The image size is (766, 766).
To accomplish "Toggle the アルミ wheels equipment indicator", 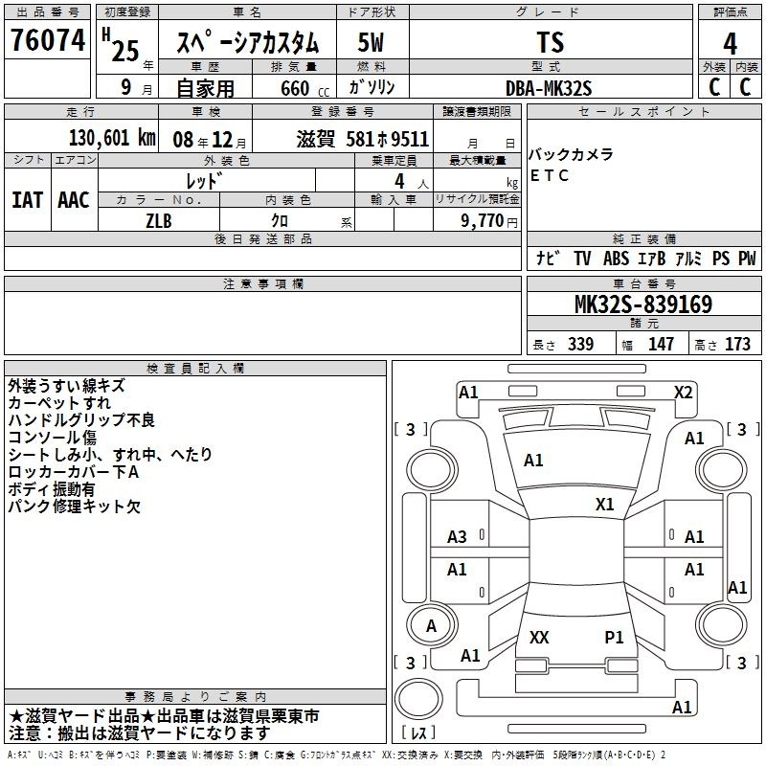I will click(688, 259).
